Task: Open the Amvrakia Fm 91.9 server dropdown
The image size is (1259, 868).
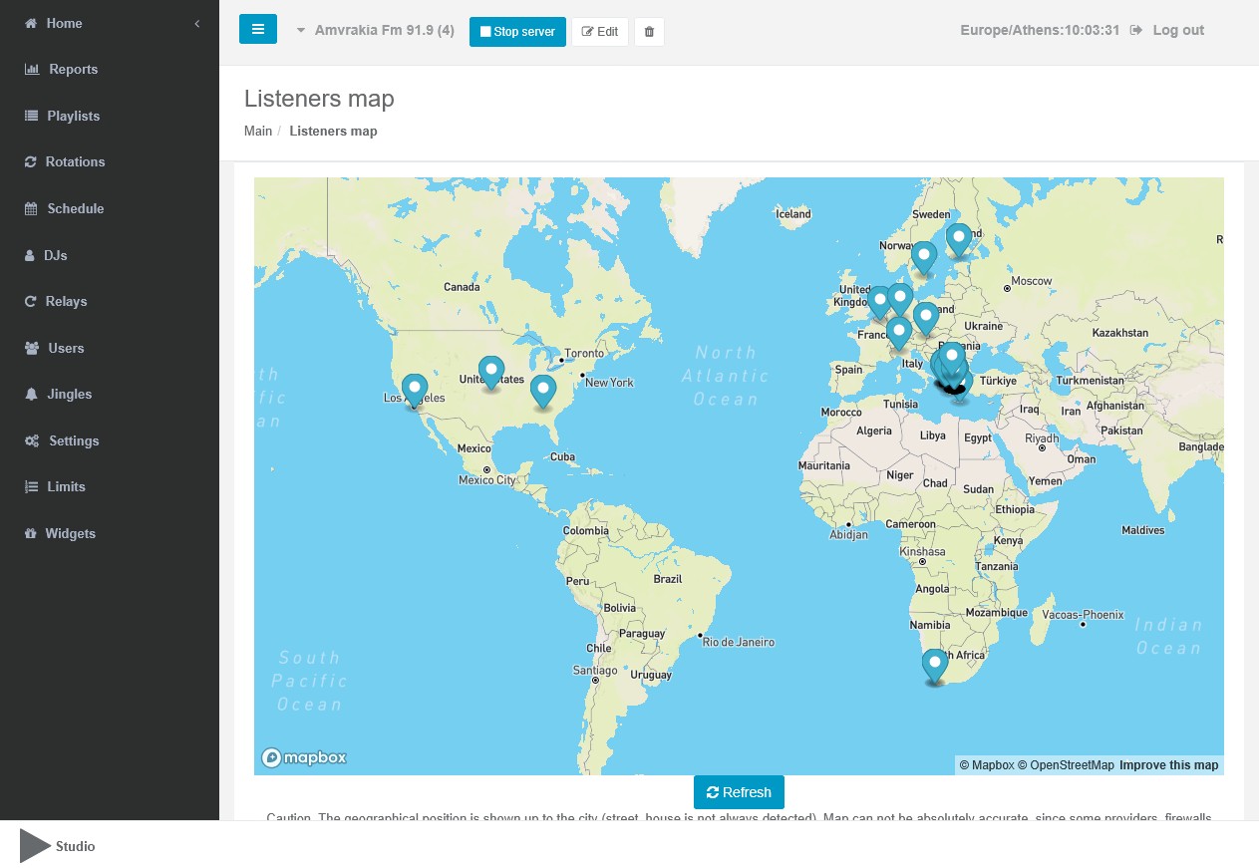Action: pyautogui.click(x=376, y=31)
